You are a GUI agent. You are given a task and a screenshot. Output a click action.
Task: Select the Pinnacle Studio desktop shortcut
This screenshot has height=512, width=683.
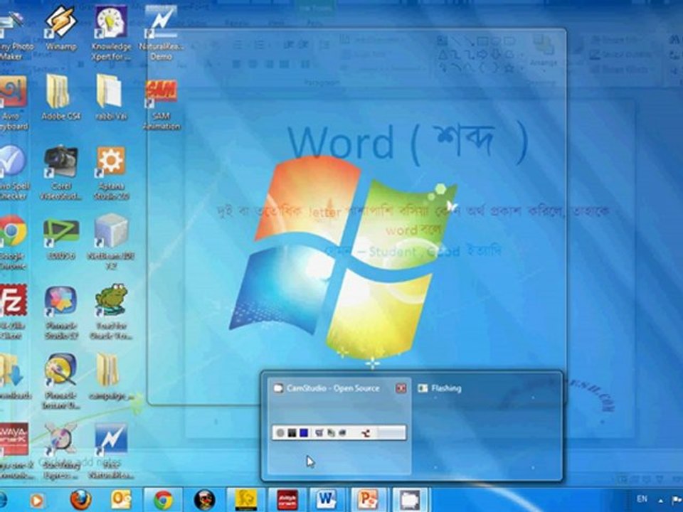point(61,311)
